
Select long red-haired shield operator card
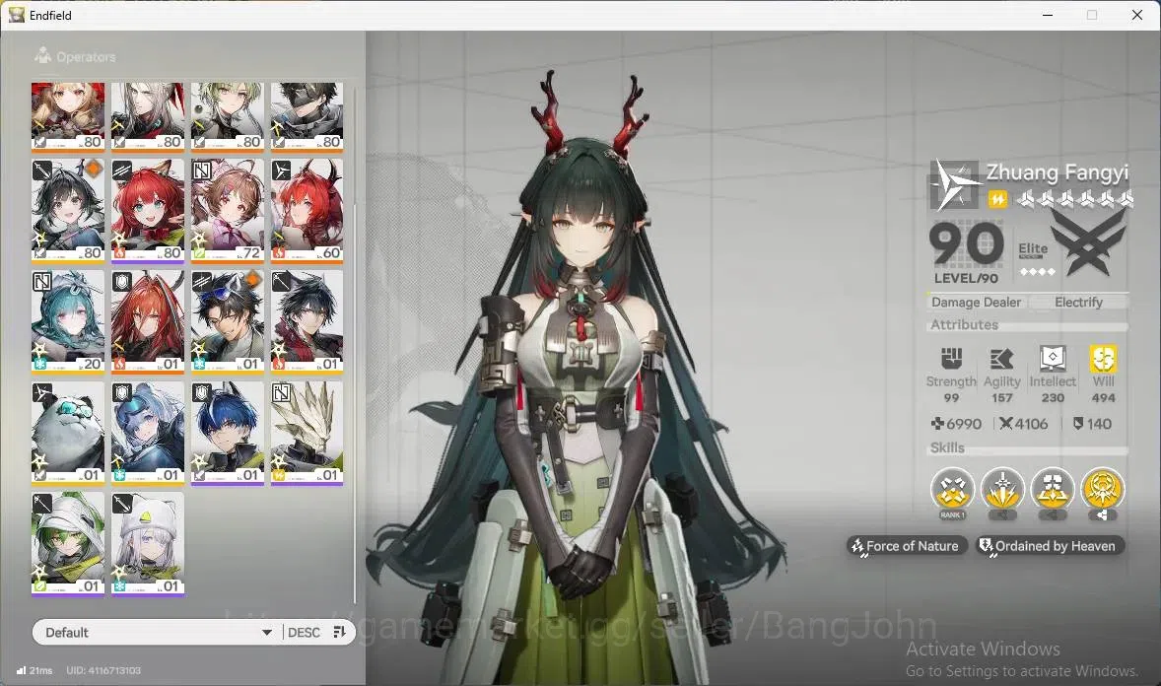coord(148,321)
